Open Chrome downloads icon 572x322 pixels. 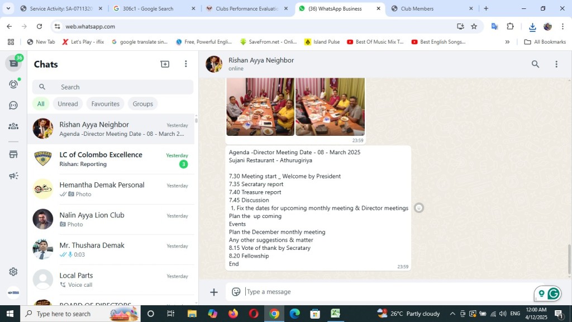[532, 27]
